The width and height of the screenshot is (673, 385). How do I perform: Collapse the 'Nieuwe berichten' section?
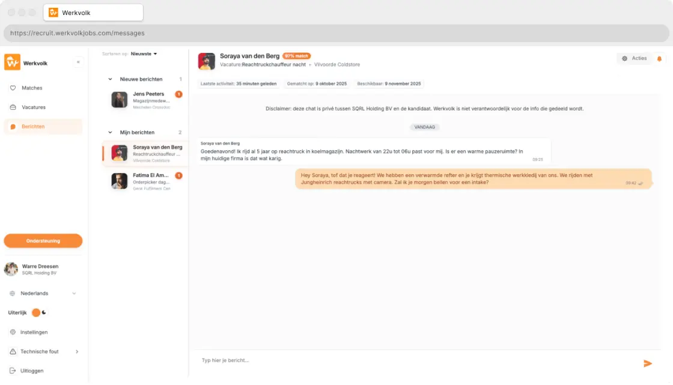tap(111, 79)
